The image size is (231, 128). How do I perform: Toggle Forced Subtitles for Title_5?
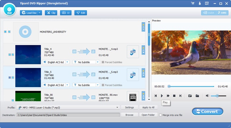pos(103,85)
